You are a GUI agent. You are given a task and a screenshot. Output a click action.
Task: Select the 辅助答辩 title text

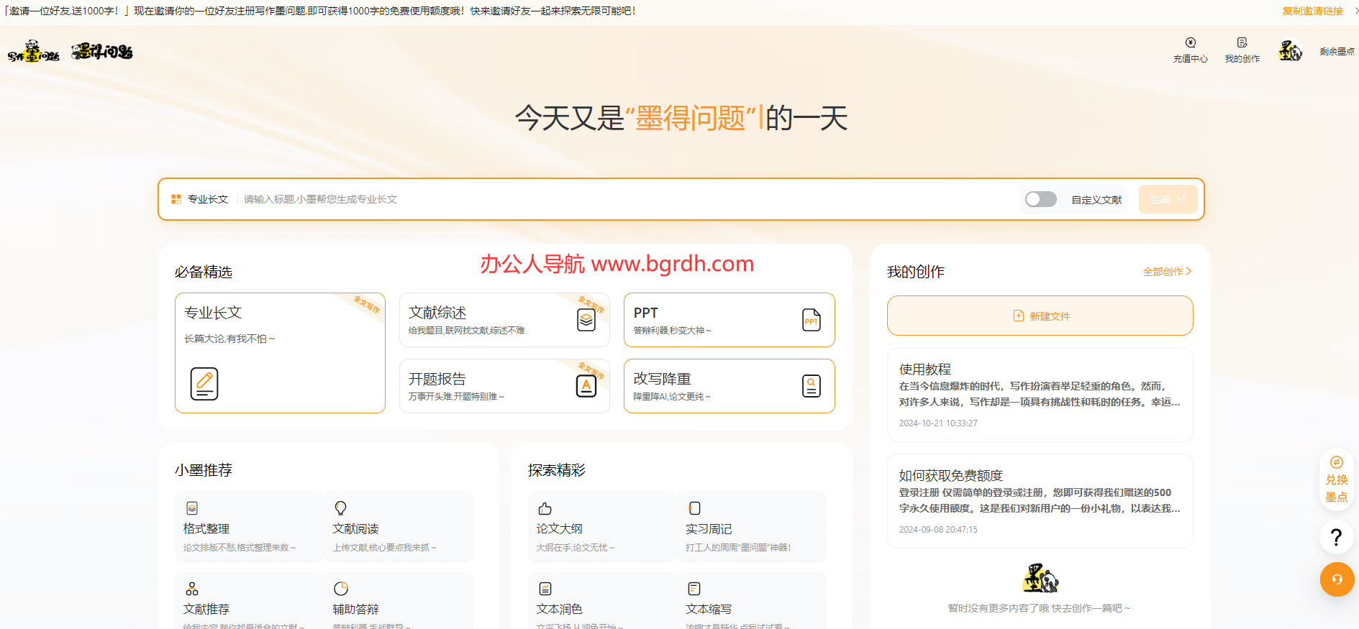[355, 609]
